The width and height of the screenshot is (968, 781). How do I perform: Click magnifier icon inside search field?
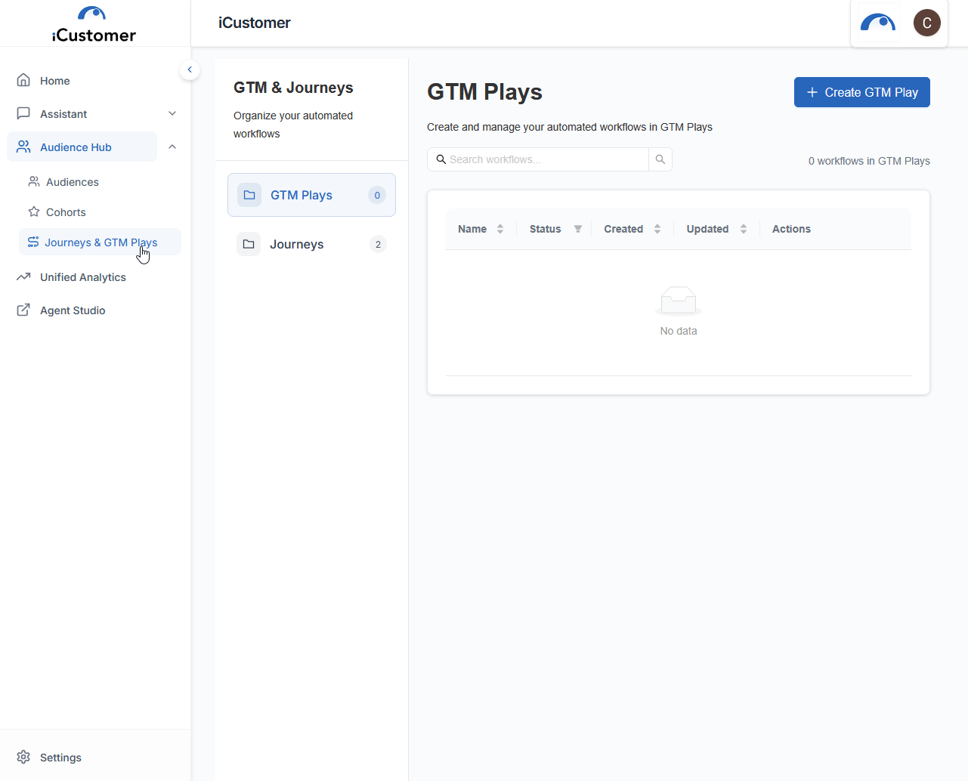click(x=441, y=159)
